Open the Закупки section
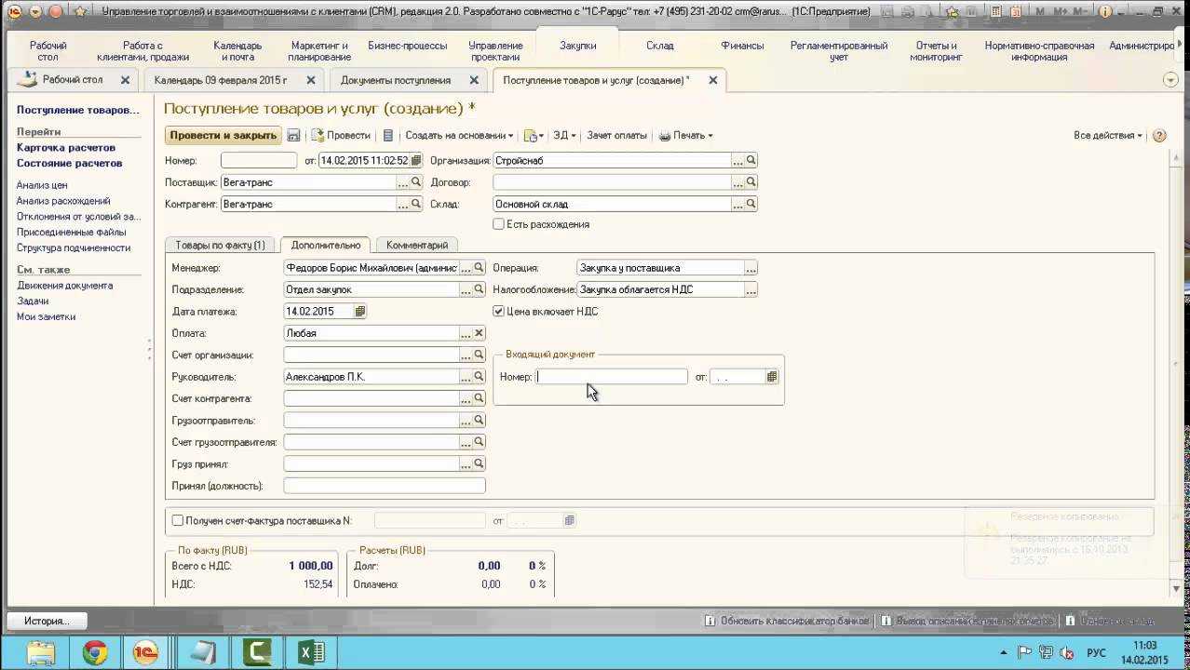 coord(578,46)
